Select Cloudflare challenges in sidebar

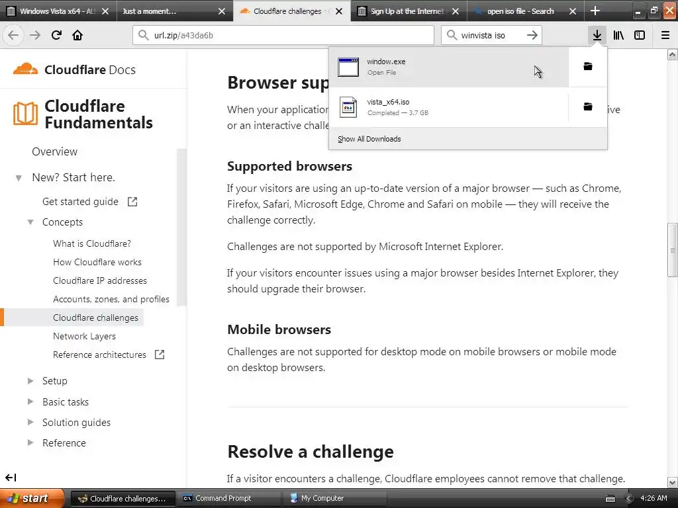95,318
